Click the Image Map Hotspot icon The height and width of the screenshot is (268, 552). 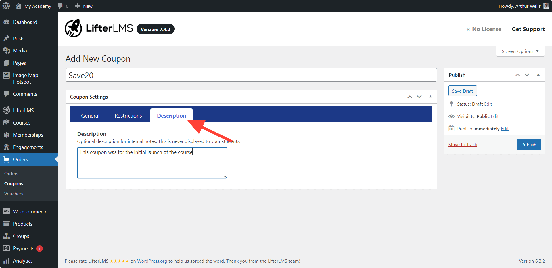(6, 75)
